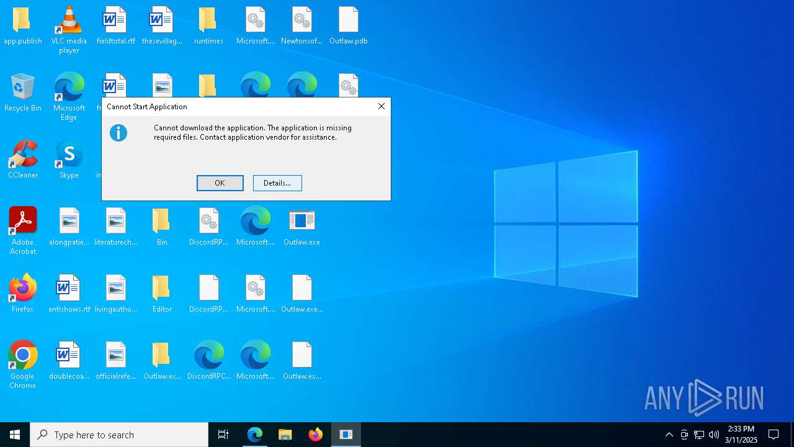This screenshot has width=794, height=447.
Task: Select the alongpatie... image file
Action: pos(69,227)
